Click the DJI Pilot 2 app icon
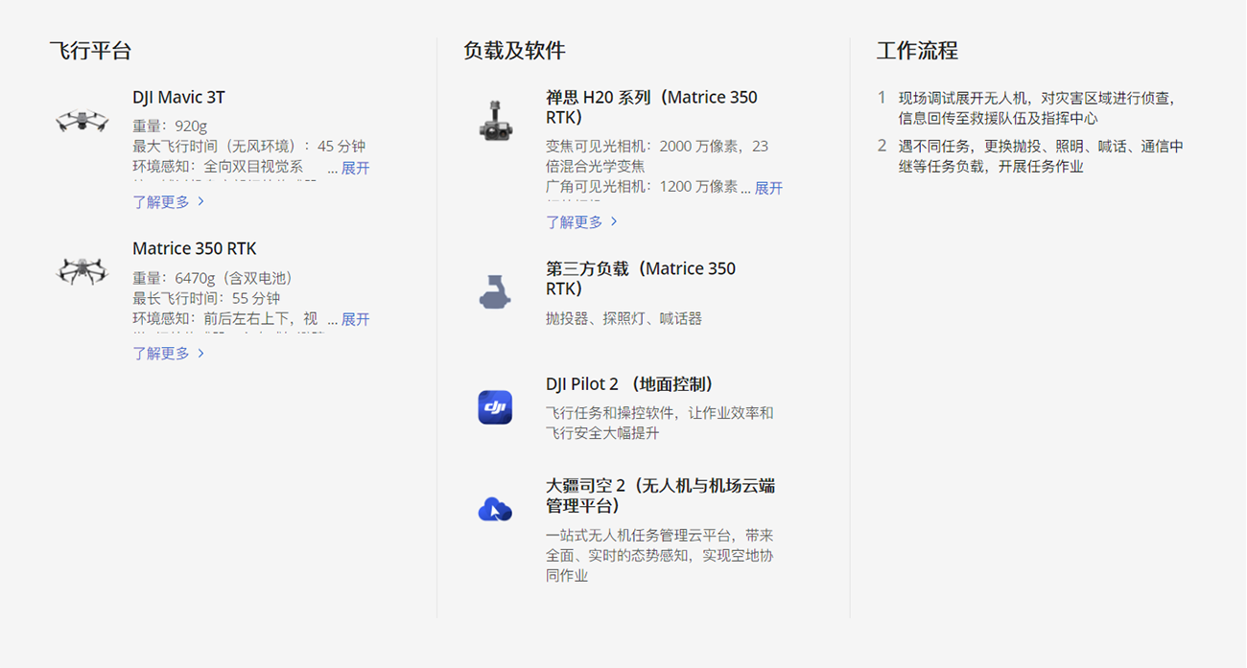This screenshot has width=1247, height=668. [495, 407]
